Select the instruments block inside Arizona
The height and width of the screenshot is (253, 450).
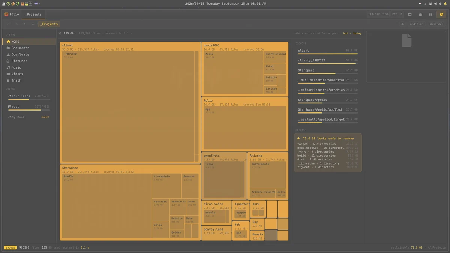pos(268,175)
